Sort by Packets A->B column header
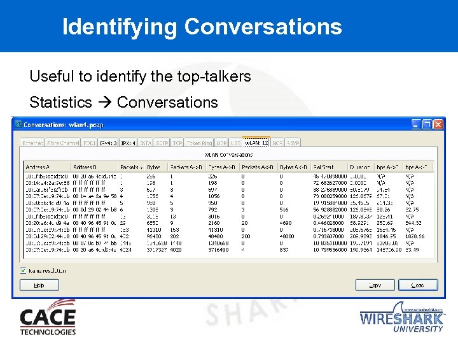The width and height of the screenshot is (458, 344). click(186, 167)
